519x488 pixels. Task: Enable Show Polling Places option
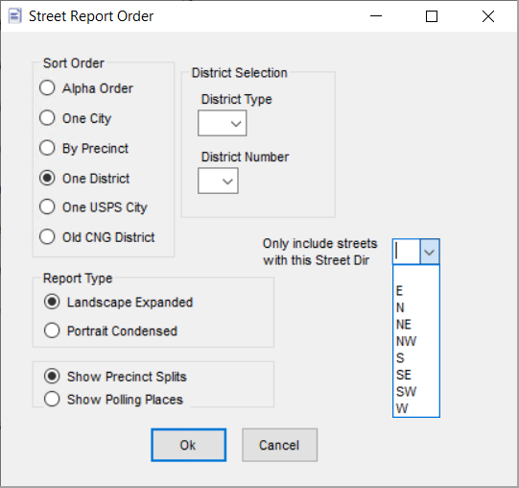(x=52, y=399)
